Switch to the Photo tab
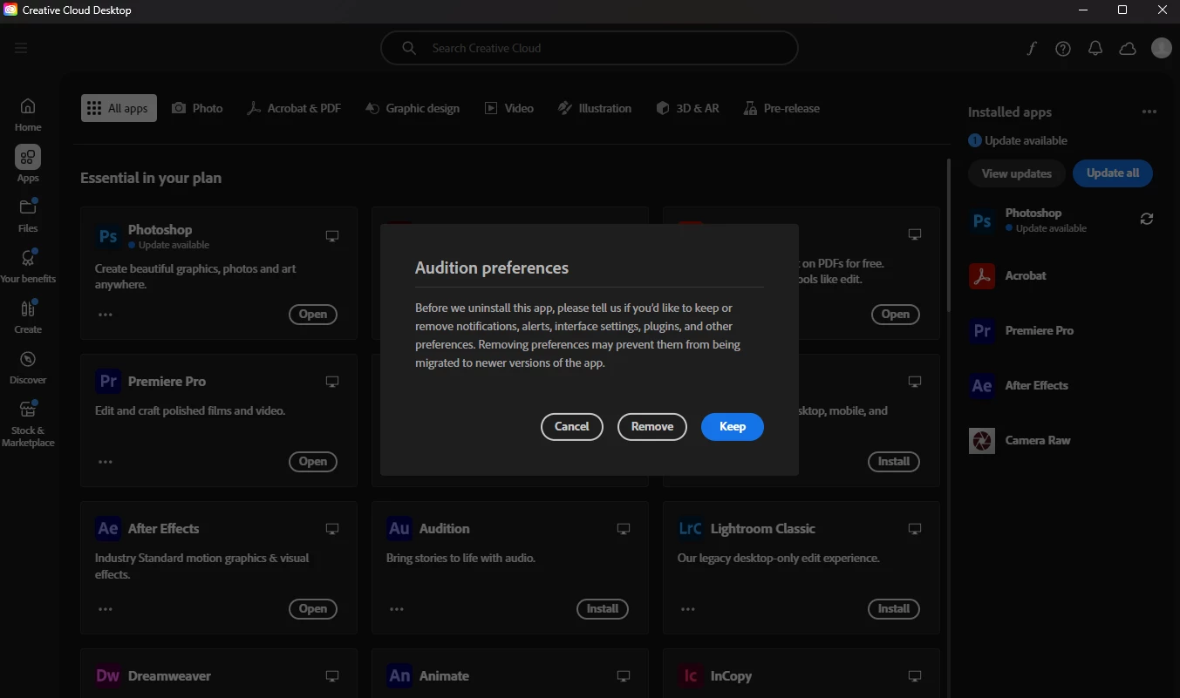The height and width of the screenshot is (698, 1180). coord(197,108)
